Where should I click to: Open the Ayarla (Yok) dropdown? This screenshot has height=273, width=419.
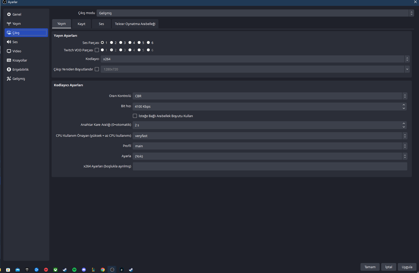click(x=270, y=156)
